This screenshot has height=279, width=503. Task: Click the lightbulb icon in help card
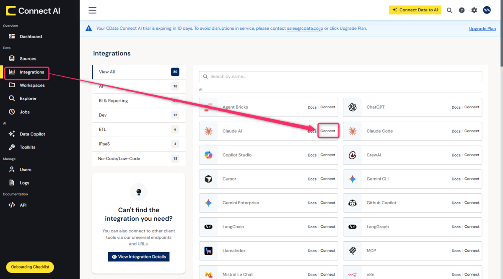tap(139, 192)
